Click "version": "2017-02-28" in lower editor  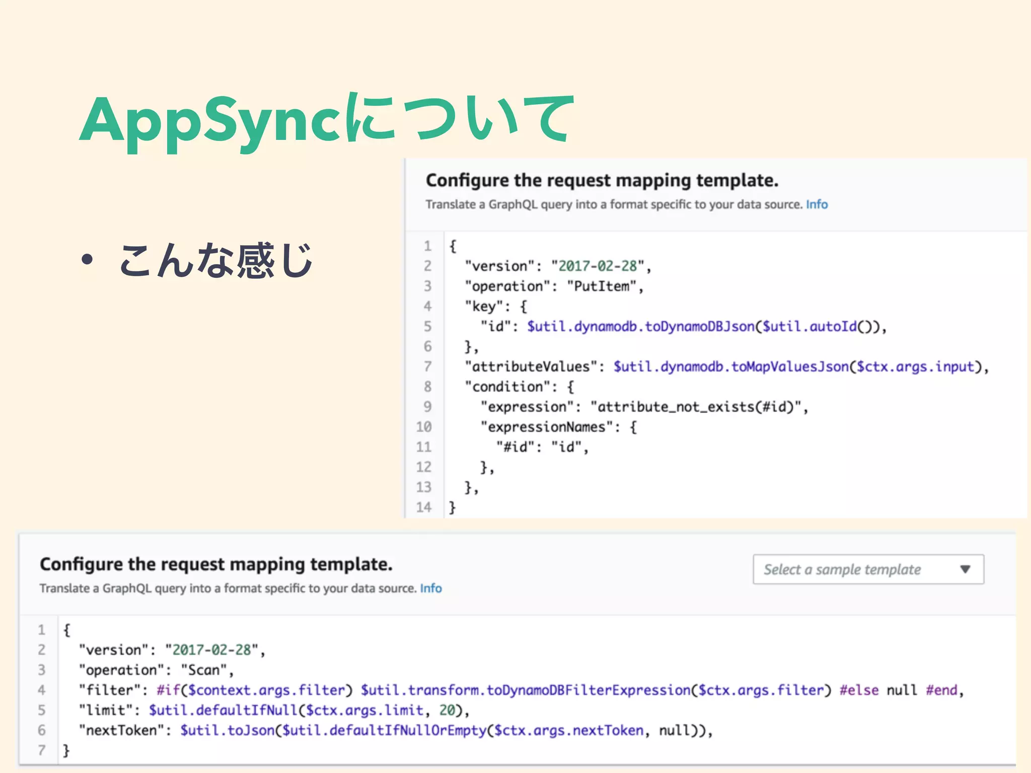click(172, 650)
